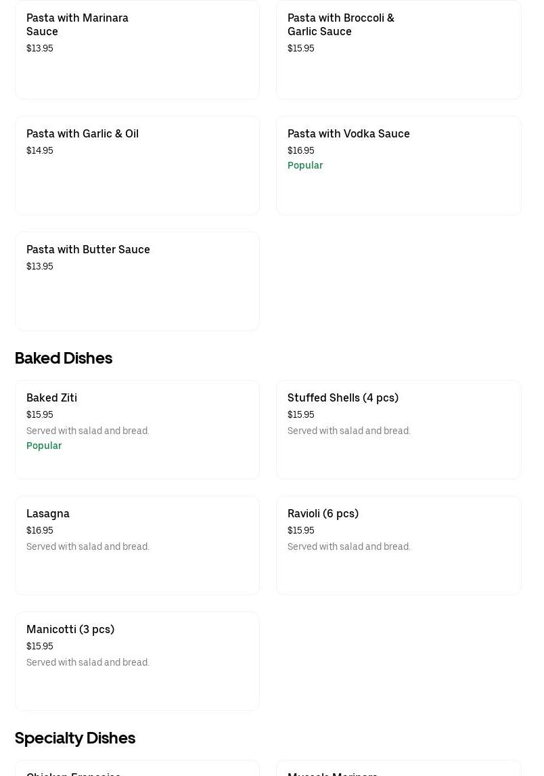Open the Stuffed Shells (4 pcs) item

[x=342, y=398]
